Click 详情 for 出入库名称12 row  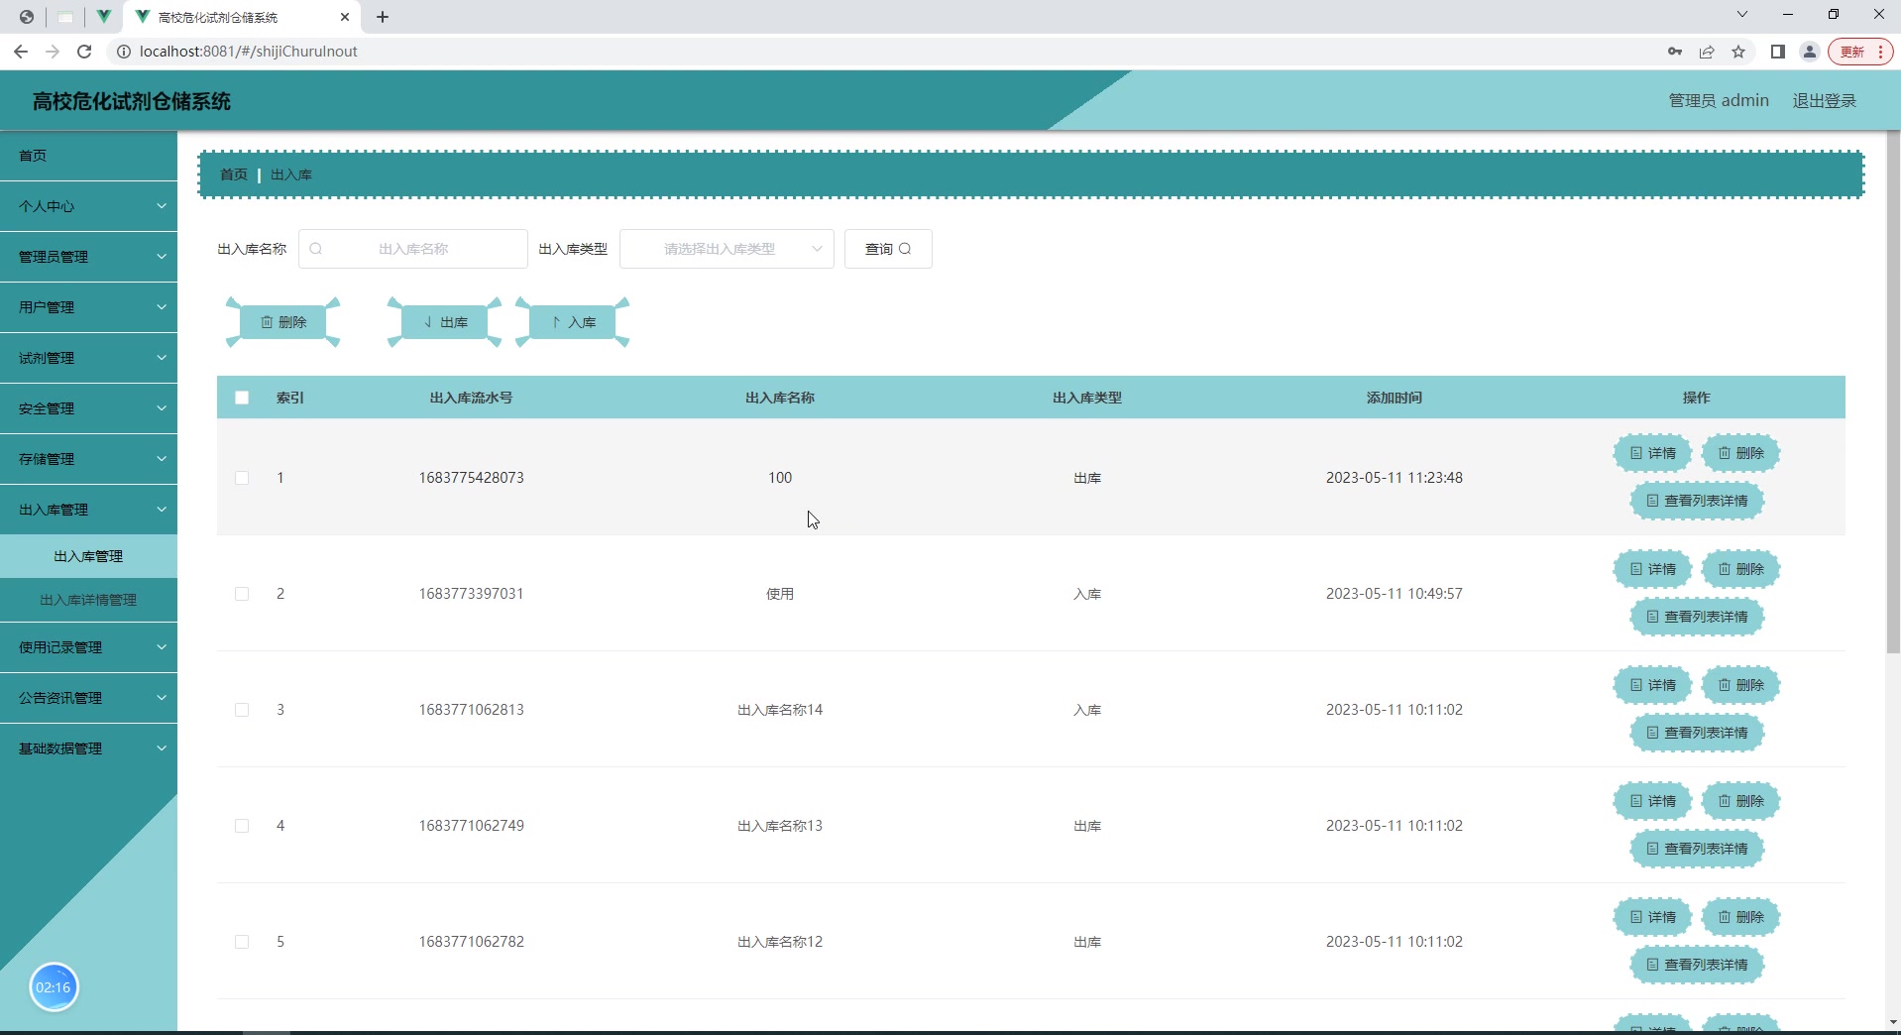point(1652,917)
